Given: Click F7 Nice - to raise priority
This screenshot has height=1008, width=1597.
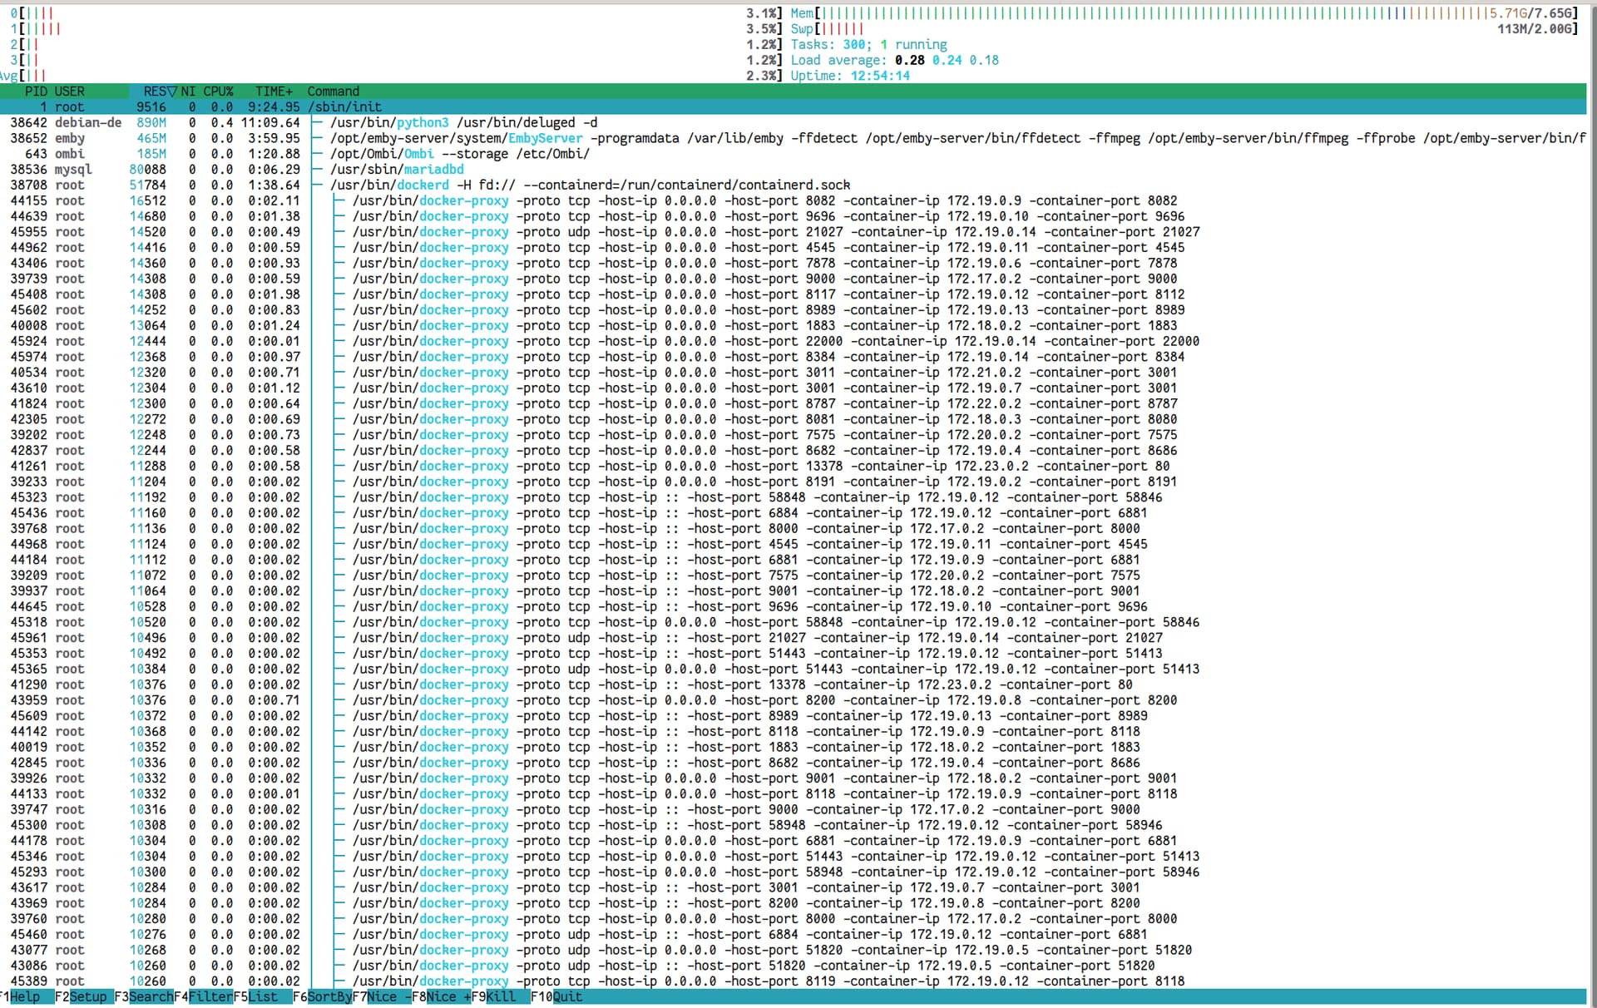Looking at the screenshot, I should (382, 996).
